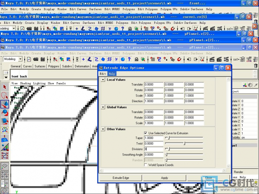The image size is (259, 194).
Task: Switch to the Curves shelf tab
Action: tap(28, 66)
